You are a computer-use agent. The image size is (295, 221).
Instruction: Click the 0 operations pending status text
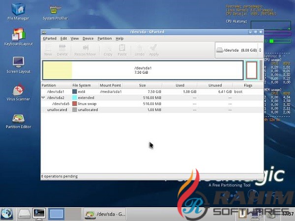click(x=59, y=176)
